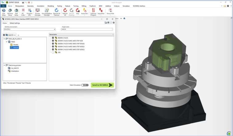Check the JOB fixture checkbox
The height and width of the screenshot is (136, 233).
(x=53, y=52)
